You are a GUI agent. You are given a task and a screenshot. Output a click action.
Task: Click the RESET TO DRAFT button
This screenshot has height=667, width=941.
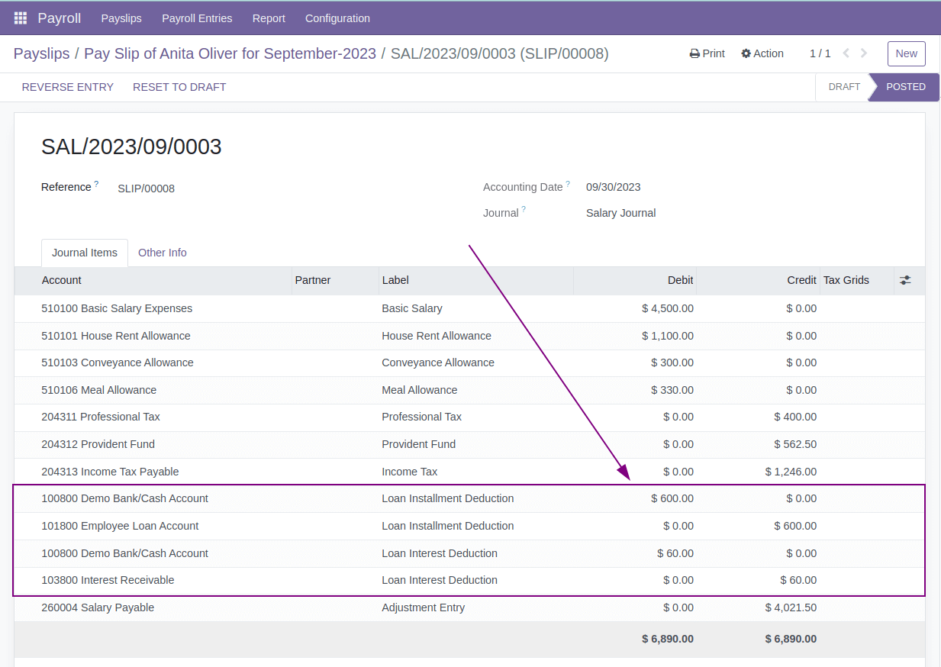179,87
